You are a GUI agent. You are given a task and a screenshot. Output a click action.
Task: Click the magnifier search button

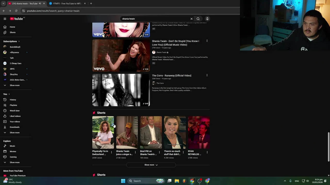point(198,19)
